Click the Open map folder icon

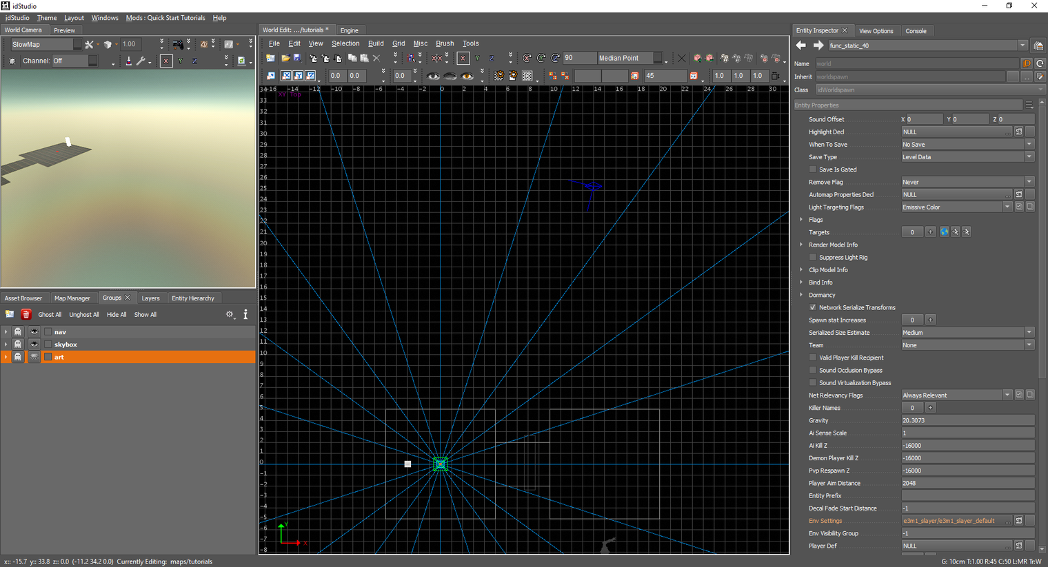click(285, 58)
